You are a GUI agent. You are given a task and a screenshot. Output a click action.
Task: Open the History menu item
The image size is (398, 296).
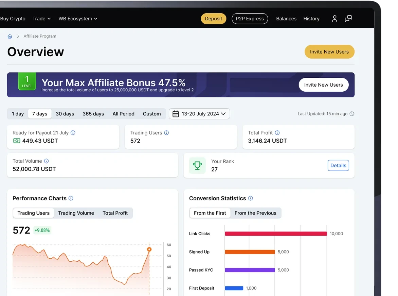(x=311, y=19)
